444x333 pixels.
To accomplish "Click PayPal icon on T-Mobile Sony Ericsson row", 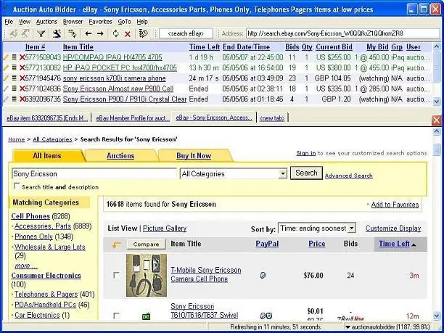I will point(263,275).
